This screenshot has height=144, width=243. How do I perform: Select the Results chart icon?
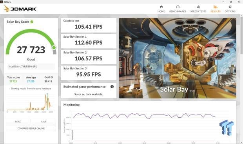coord(216,7)
